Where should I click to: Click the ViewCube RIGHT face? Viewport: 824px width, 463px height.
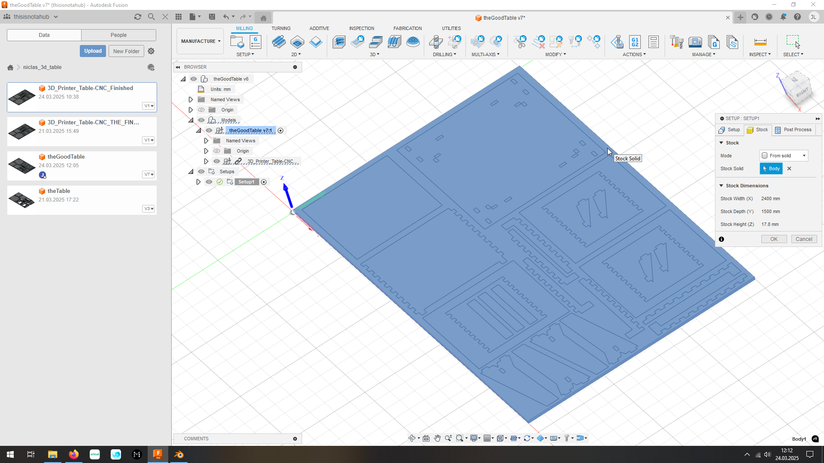(x=802, y=93)
